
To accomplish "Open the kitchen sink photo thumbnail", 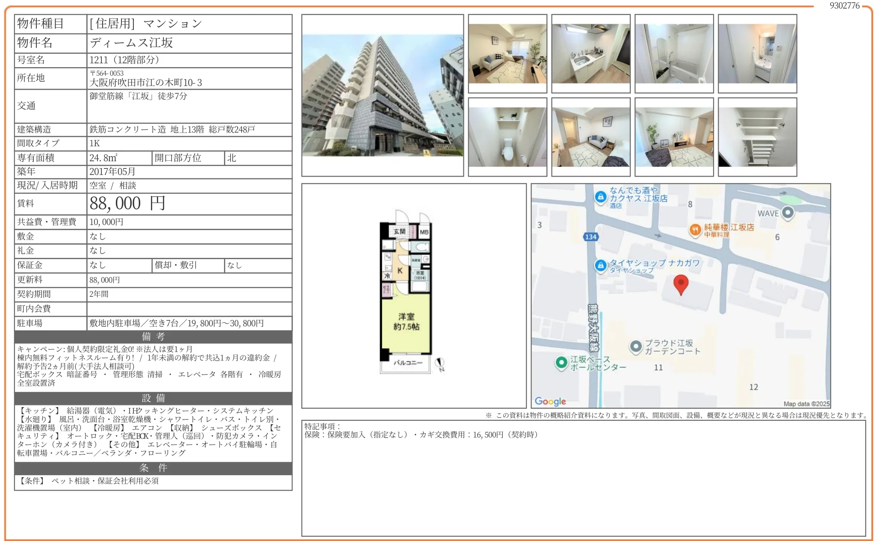I will (590, 54).
